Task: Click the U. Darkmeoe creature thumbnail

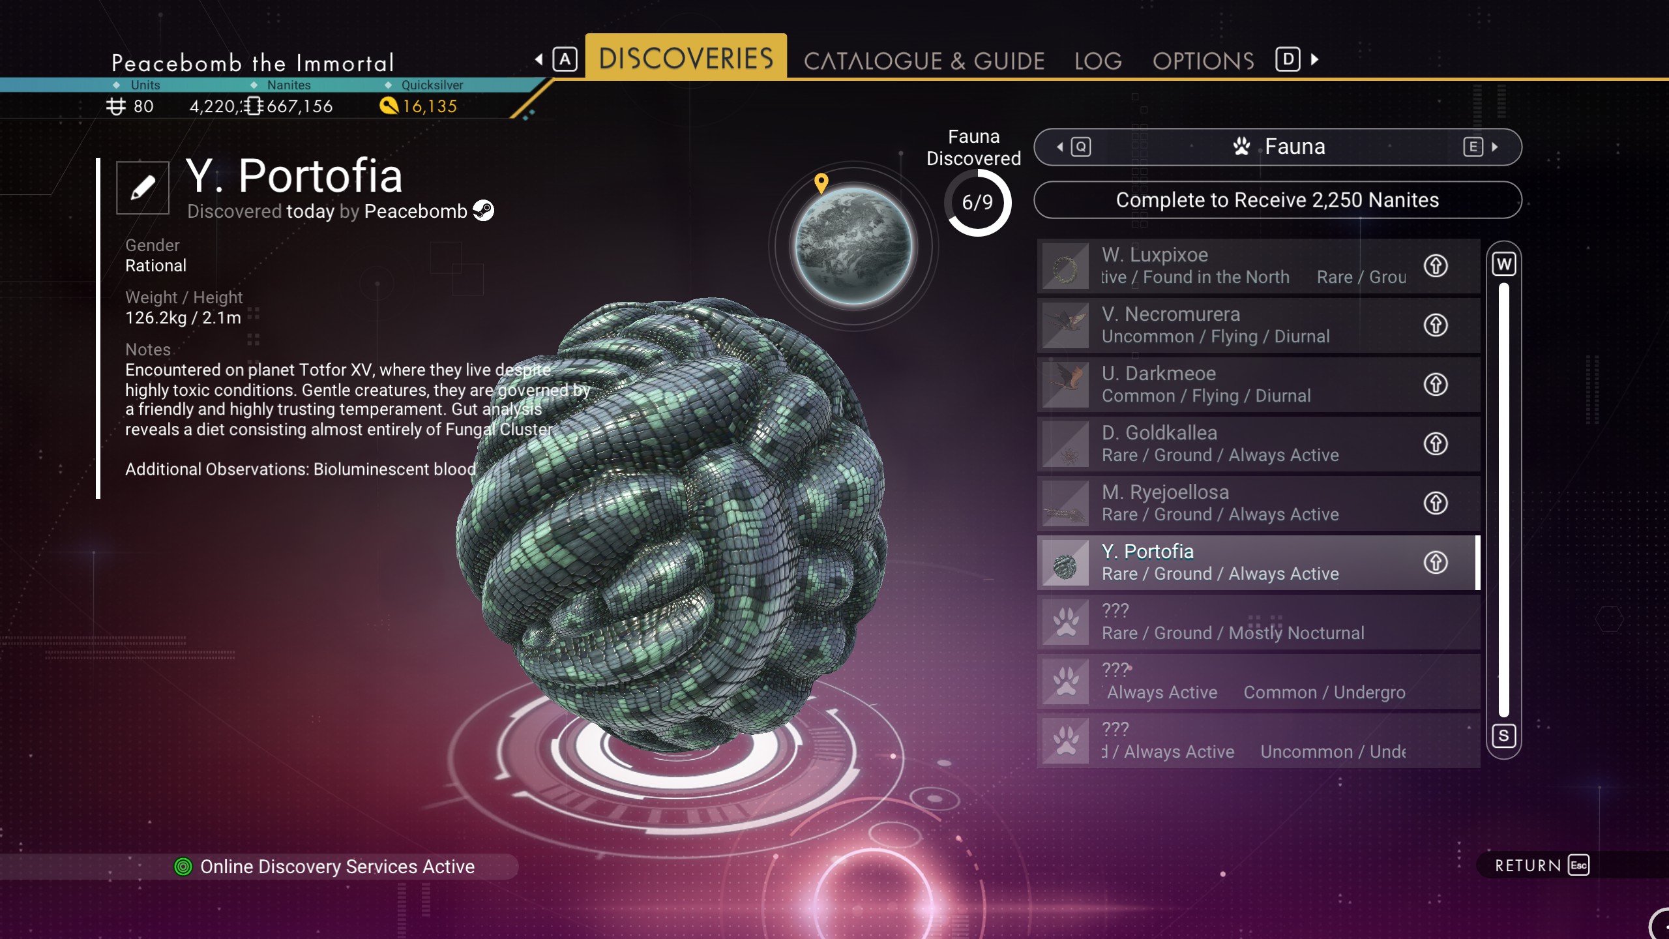Action: 1065,385
